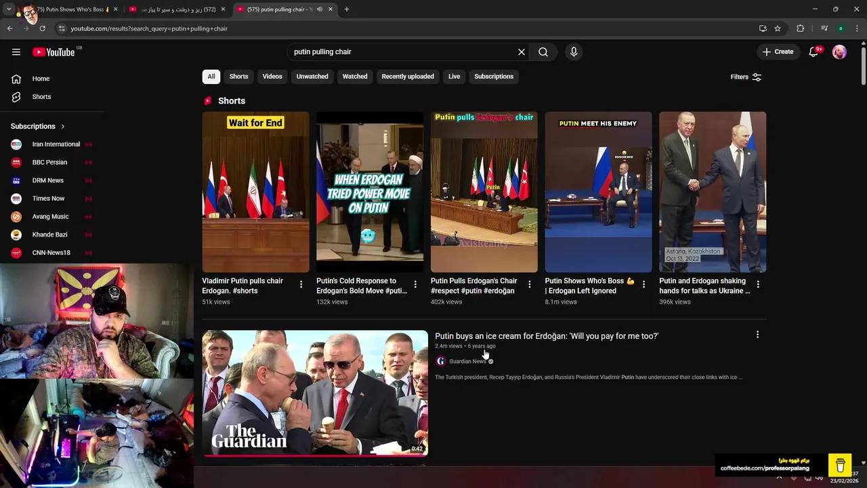Select the Subscriptions filter chip
This screenshot has width=867, height=488.
pos(494,77)
